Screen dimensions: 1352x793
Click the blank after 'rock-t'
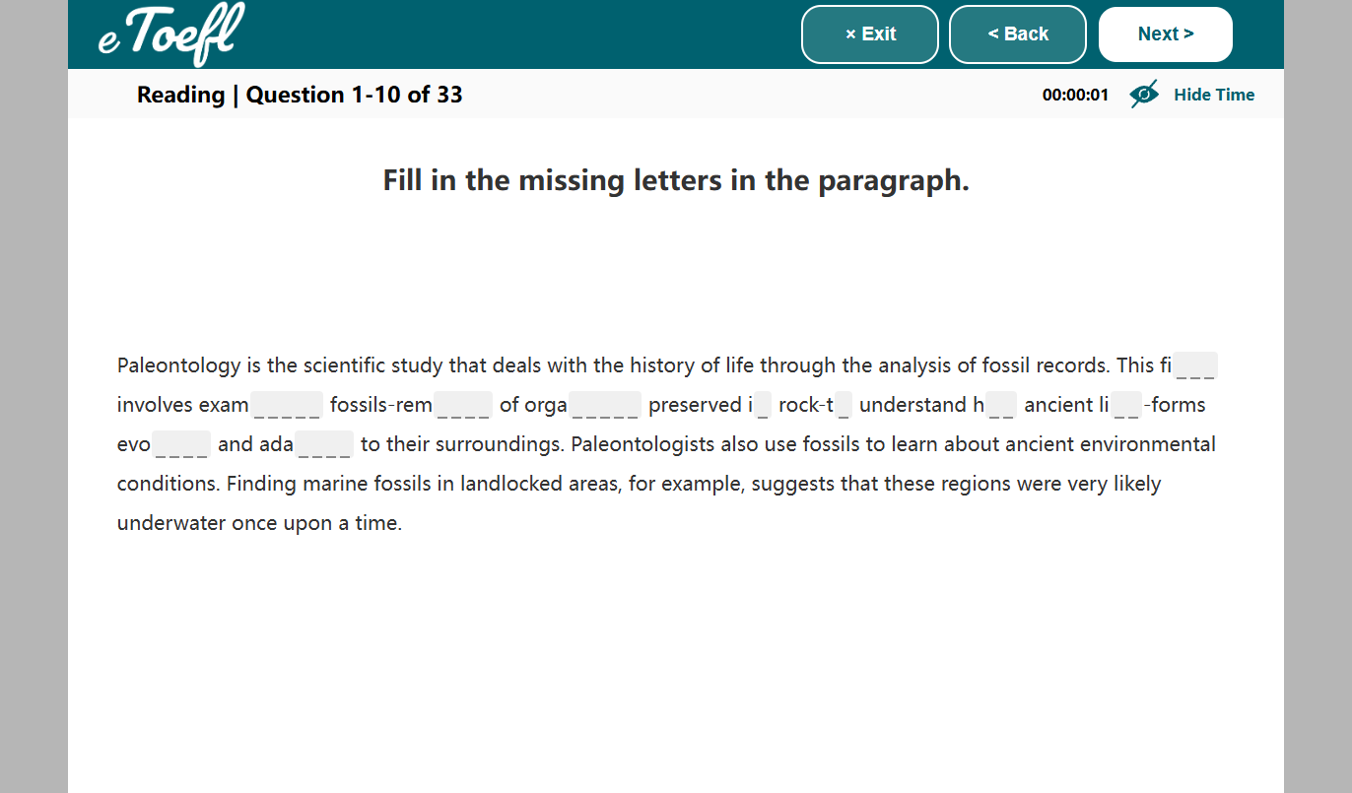(843, 404)
